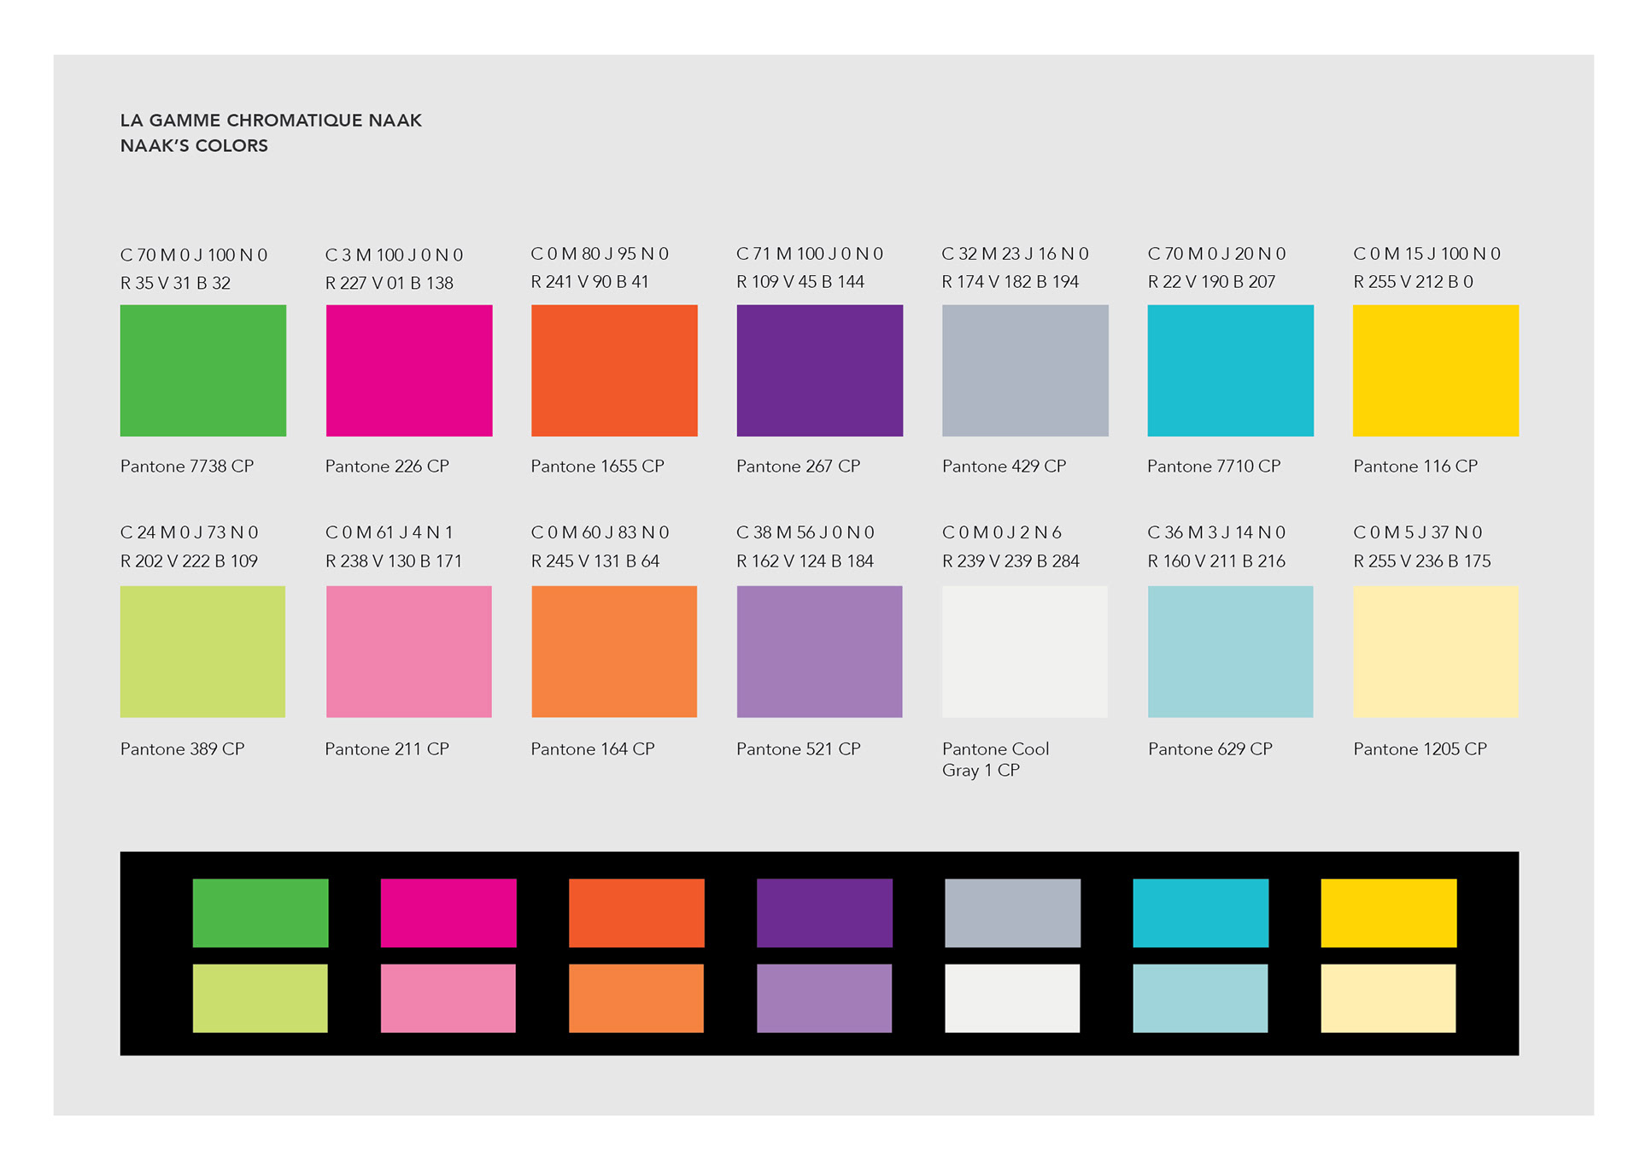This screenshot has height=1162, width=1640.
Task: Select the lavender Pantone 521 CP swatch
Action: [x=820, y=652]
